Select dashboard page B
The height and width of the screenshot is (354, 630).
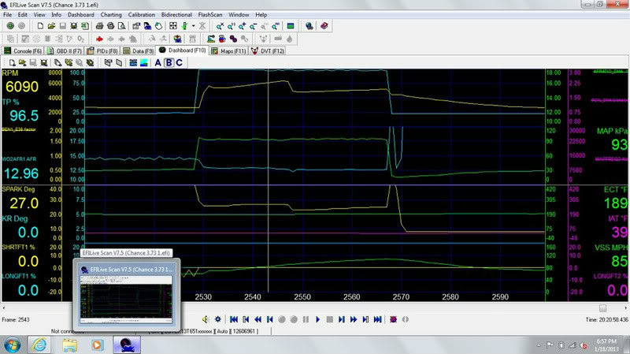169,63
